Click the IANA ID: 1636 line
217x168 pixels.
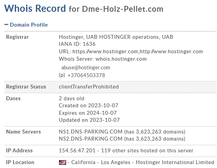click(77, 44)
